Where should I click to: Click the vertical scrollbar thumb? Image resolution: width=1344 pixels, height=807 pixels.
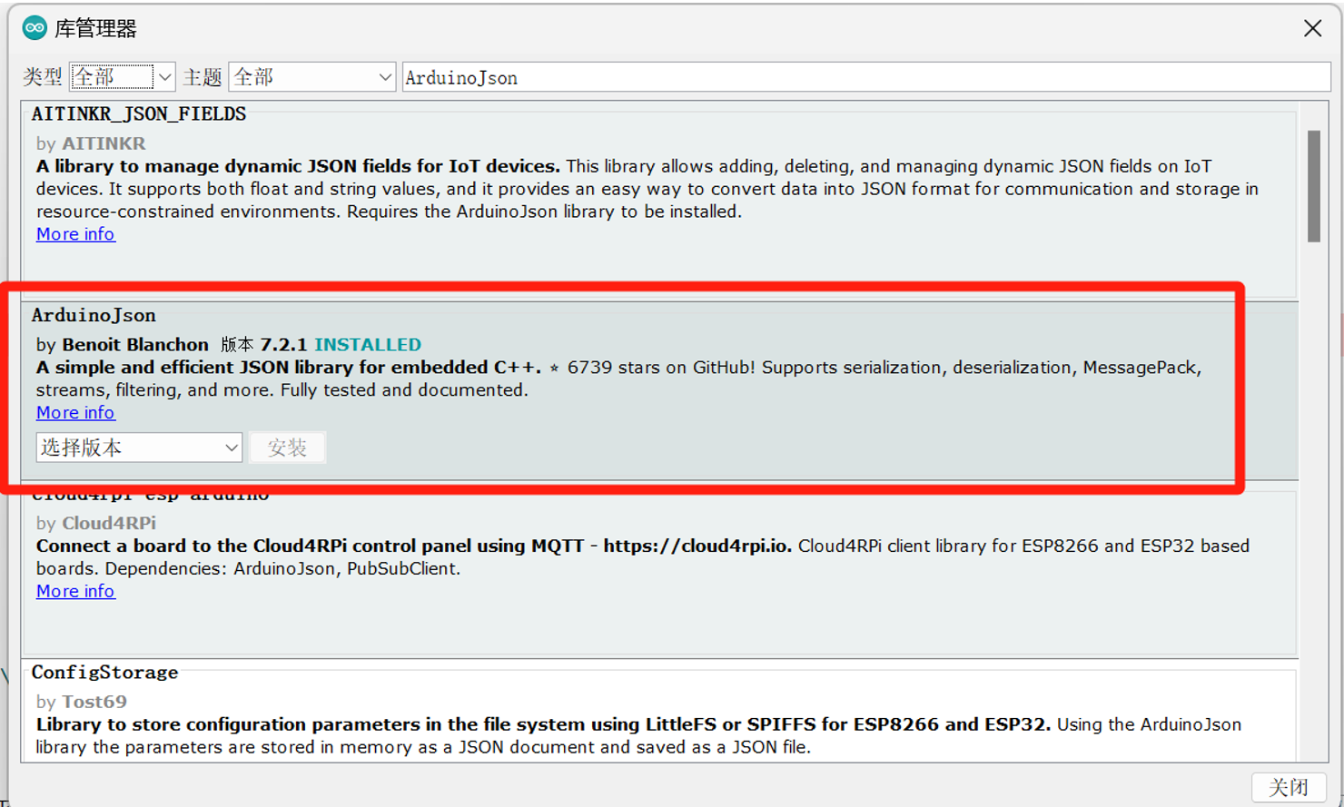[x=1313, y=186]
